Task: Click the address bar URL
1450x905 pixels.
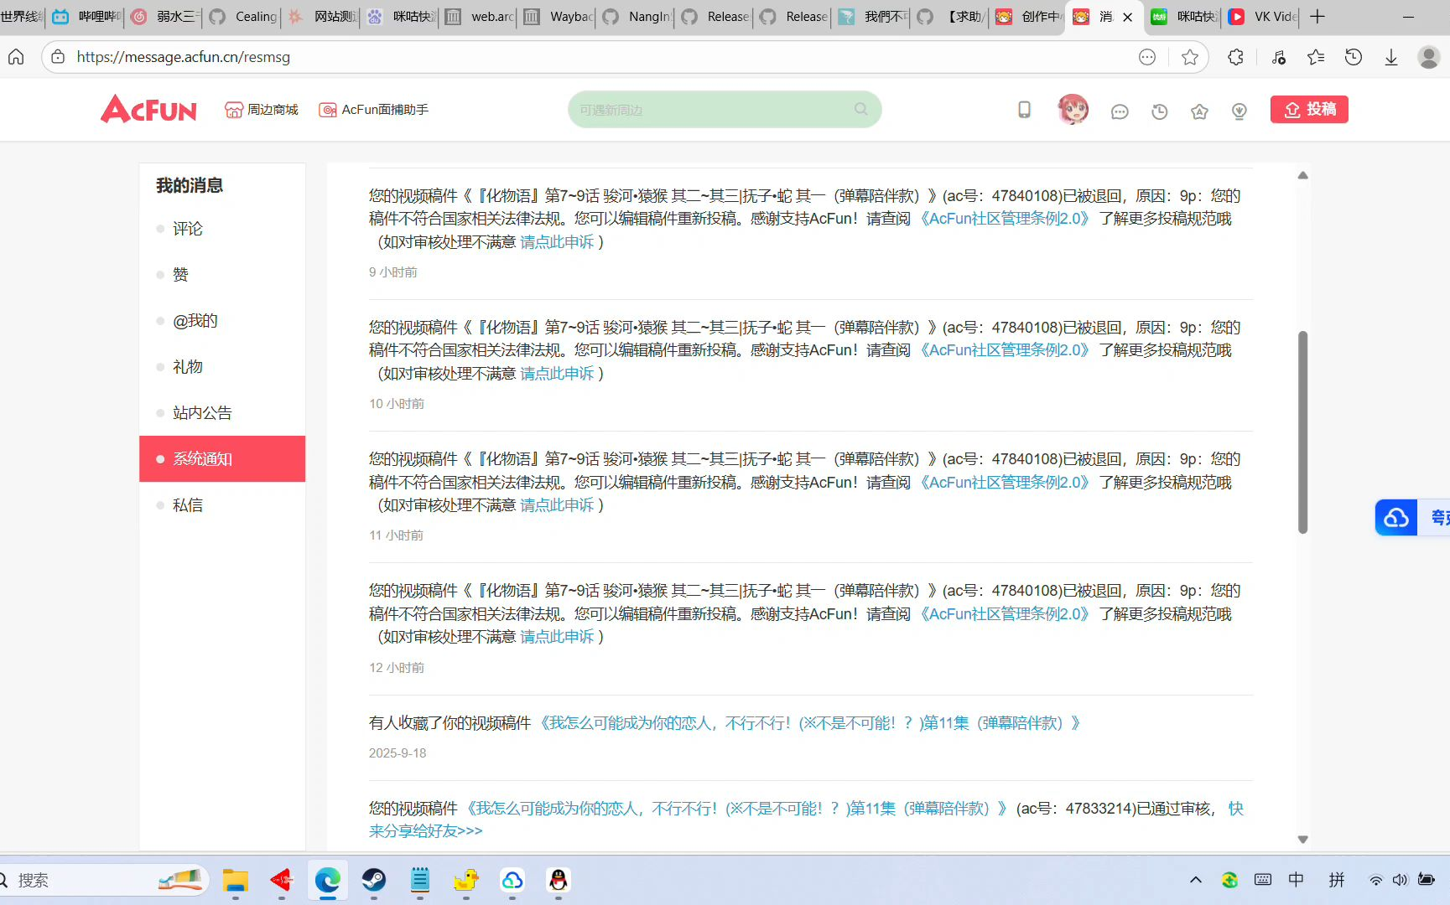Action: click(x=184, y=57)
